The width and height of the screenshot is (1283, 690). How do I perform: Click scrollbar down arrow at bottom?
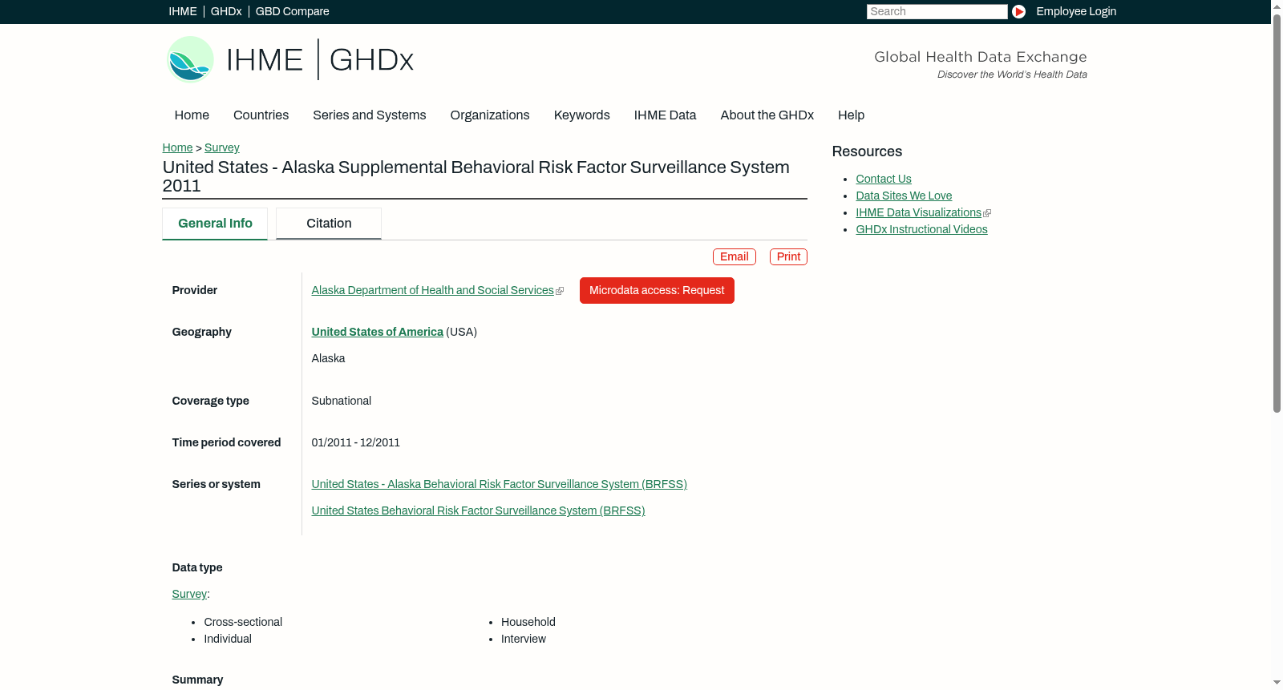(x=1277, y=683)
